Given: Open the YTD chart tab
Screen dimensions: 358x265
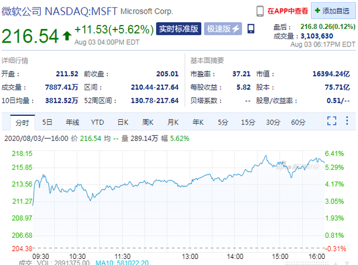Looking at the screenshot, I should tap(98, 122).
